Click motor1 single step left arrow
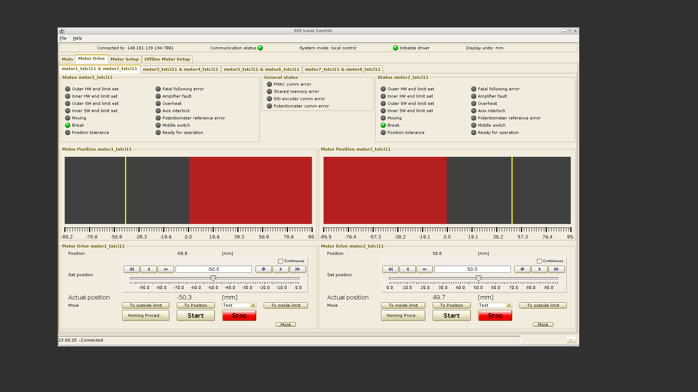This screenshot has width=698, height=392. (x=149, y=269)
